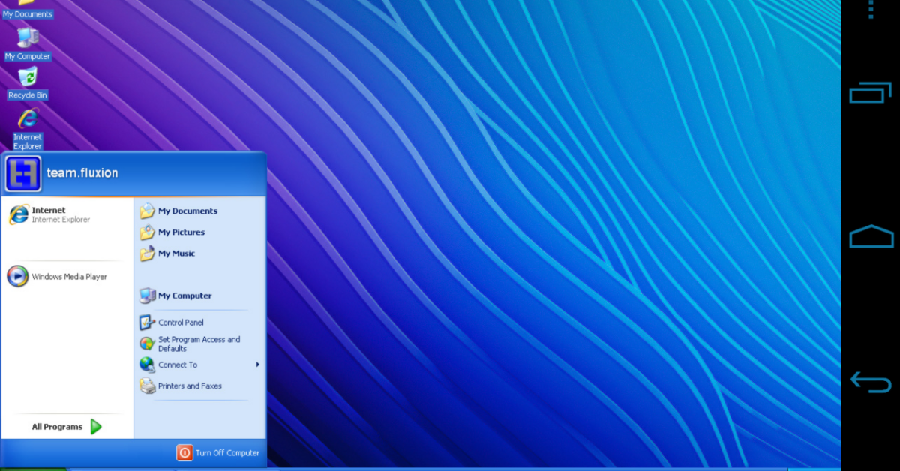Select My Pictures in Start menu
Screen dimensions: 900x471
181,232
